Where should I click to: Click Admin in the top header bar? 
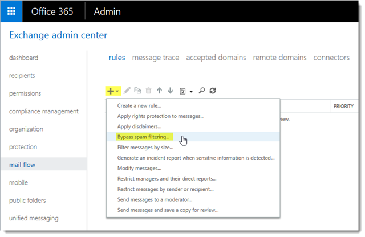point(107,11)
